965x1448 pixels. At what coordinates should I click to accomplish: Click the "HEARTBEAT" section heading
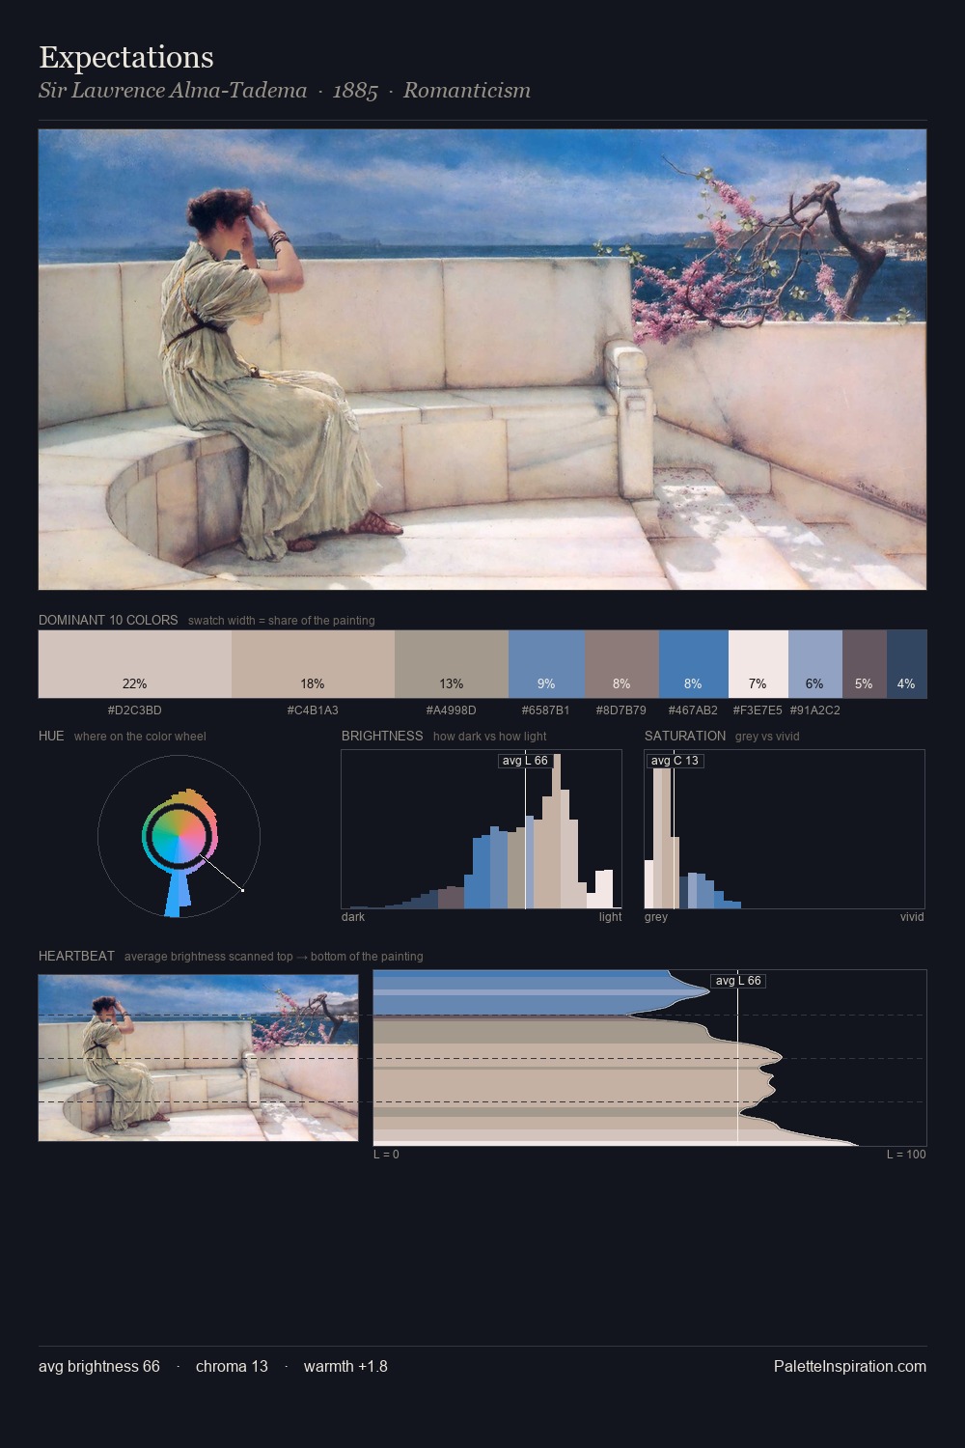(76, 956)
